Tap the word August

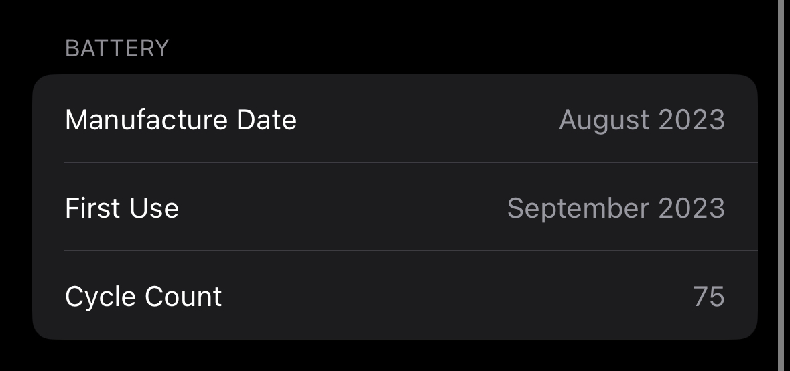pos(604,120)
